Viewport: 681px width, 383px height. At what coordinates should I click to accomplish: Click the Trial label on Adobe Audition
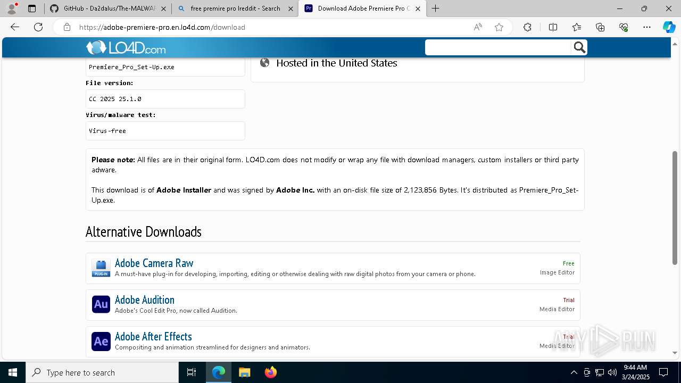[569, 300]
